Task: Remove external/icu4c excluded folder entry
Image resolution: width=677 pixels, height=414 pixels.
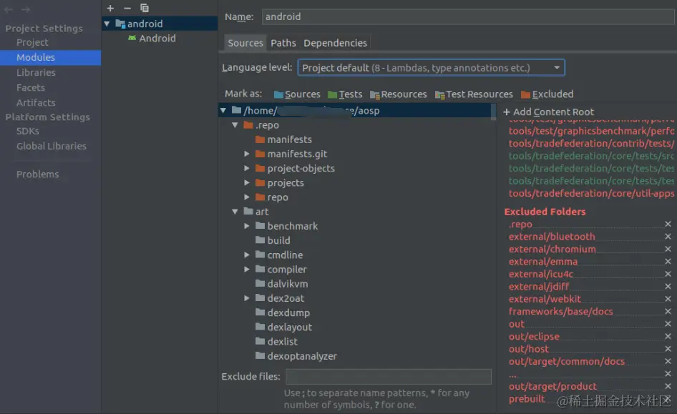Action: 668,275
